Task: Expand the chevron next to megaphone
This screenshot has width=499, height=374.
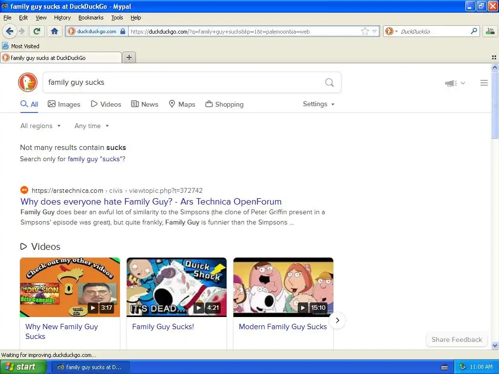Action: click(463, 83)
